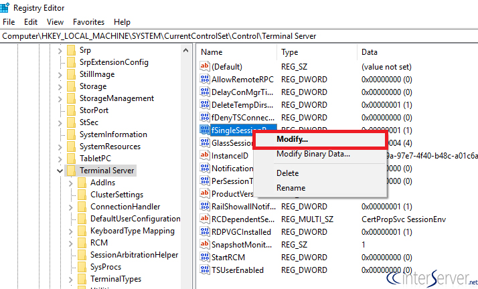This screenshot has width=478, height=289.
Task: Expand the ConnectionHandler subkey
Action: point(71,207)
